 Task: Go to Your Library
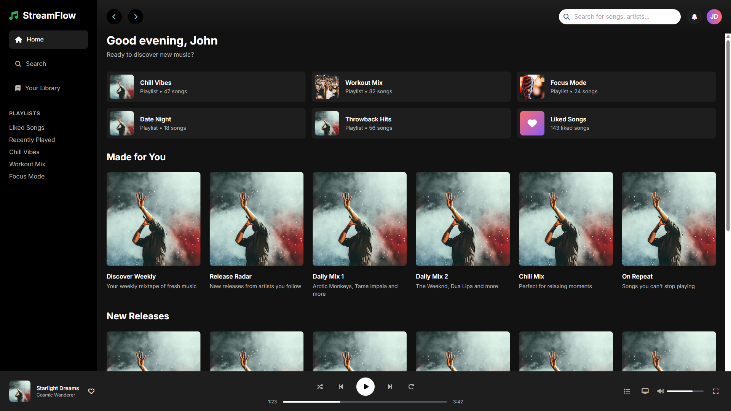[x=43, y=88]
